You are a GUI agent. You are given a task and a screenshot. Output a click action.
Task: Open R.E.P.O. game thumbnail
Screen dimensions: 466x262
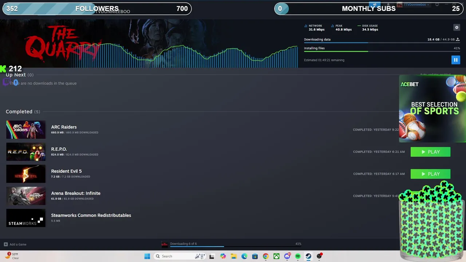(26, 152)
